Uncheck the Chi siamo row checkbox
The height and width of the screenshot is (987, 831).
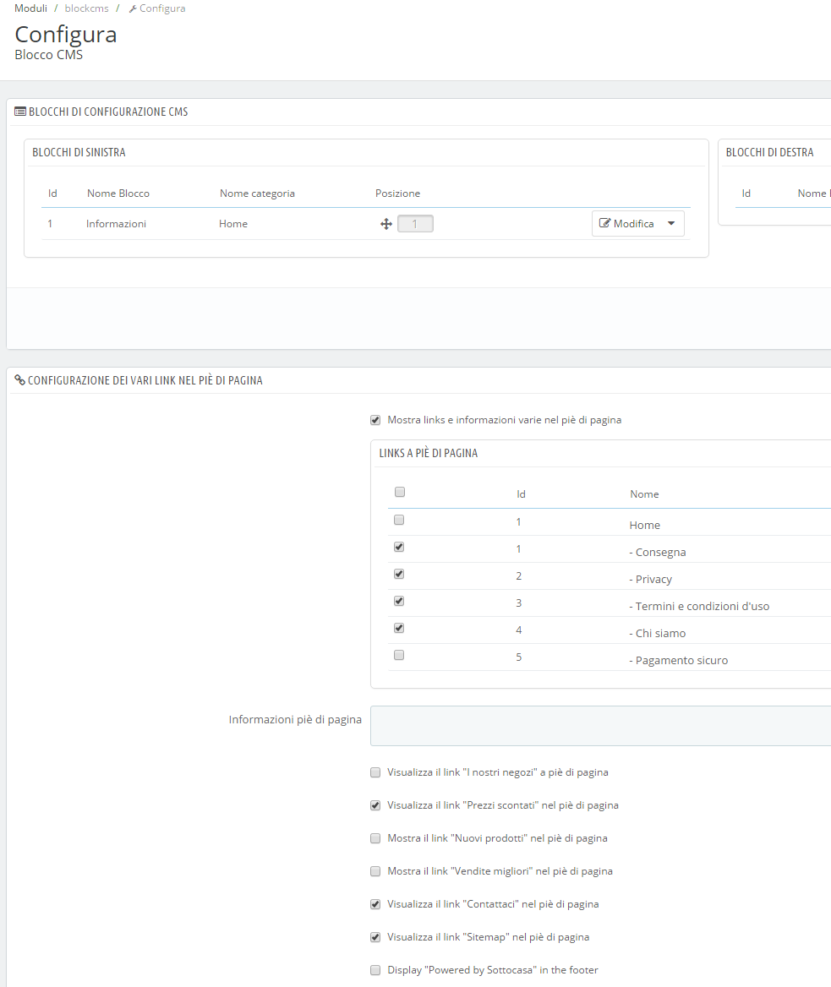coord(398,628)
